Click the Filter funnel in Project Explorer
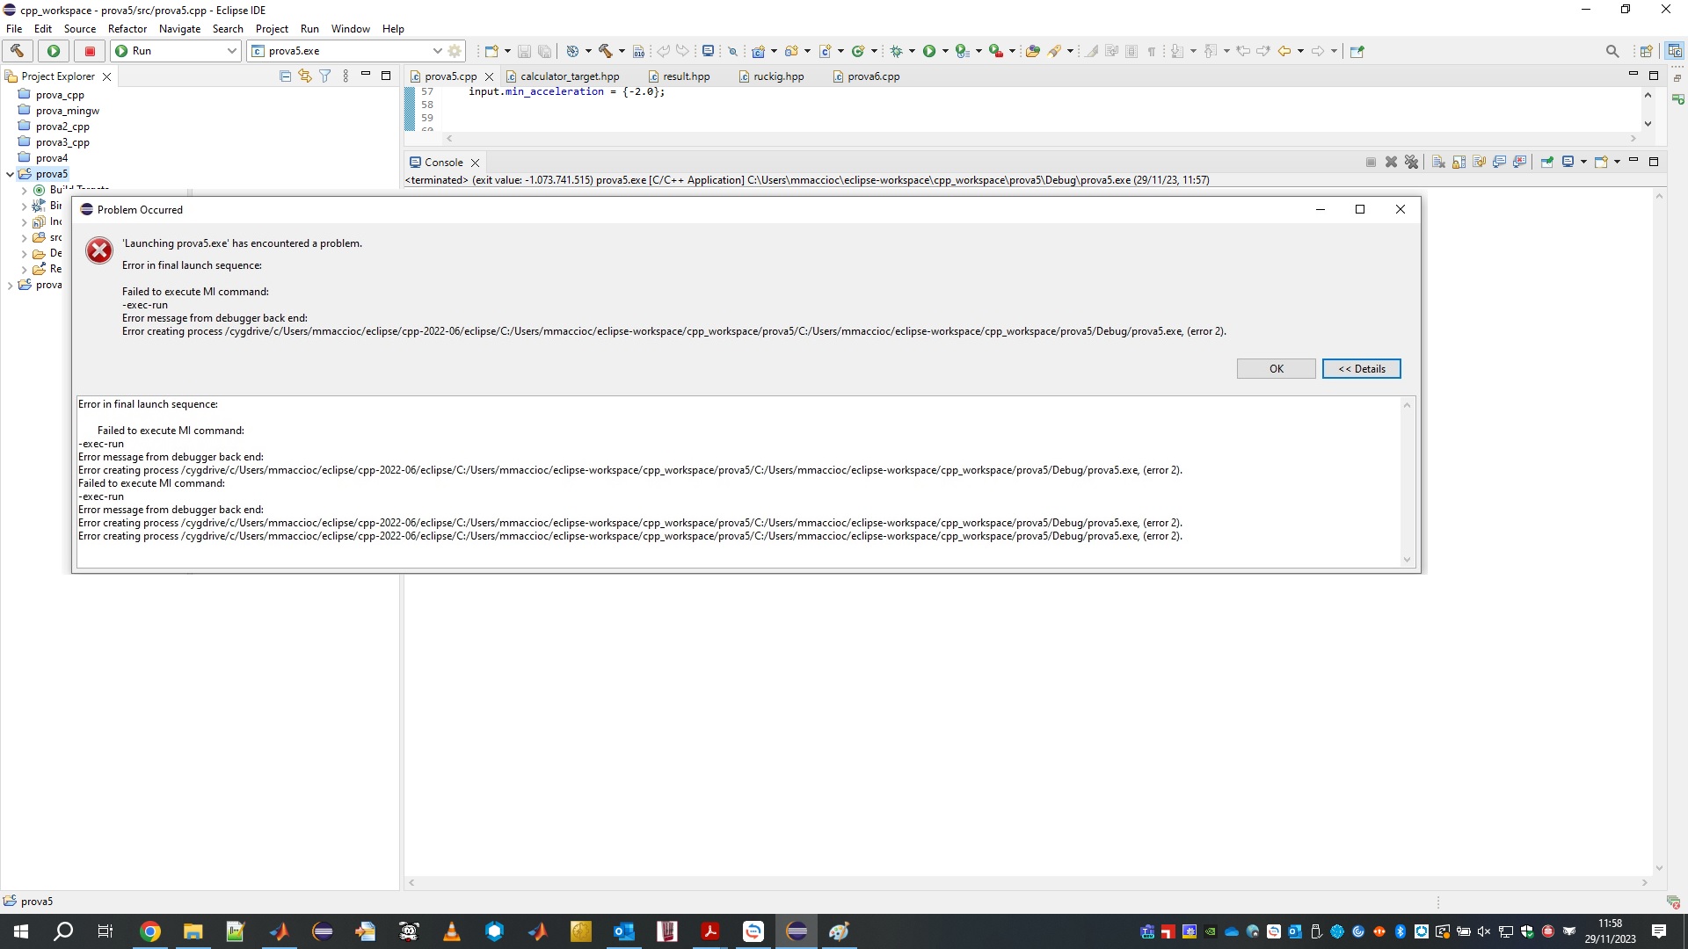The image size is (1688, 949). point(325,76)
